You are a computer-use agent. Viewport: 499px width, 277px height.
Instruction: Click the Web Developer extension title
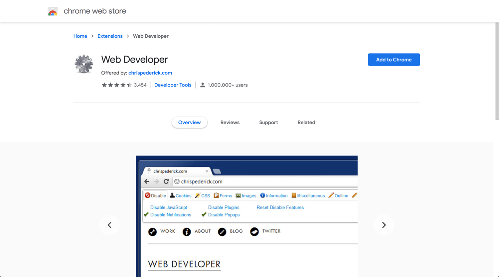click(x=135, y=60)
